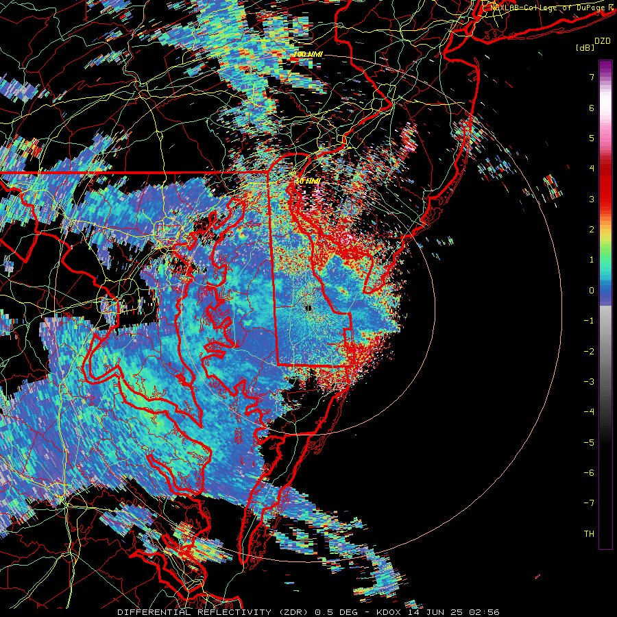This screenshot has width=617, height=617.
Task: Click the 0 value on the color scale
Action: pyautogui.click(x=592, y=291)
